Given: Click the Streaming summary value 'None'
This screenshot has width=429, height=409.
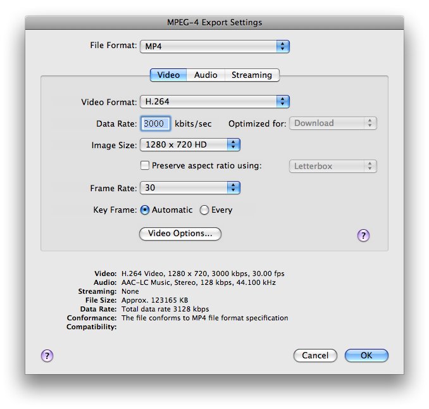Looking at the screenshot, I should point(130,291).
